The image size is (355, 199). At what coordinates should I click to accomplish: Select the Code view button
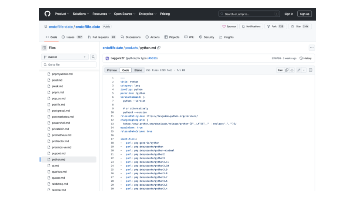coord(126,70)
